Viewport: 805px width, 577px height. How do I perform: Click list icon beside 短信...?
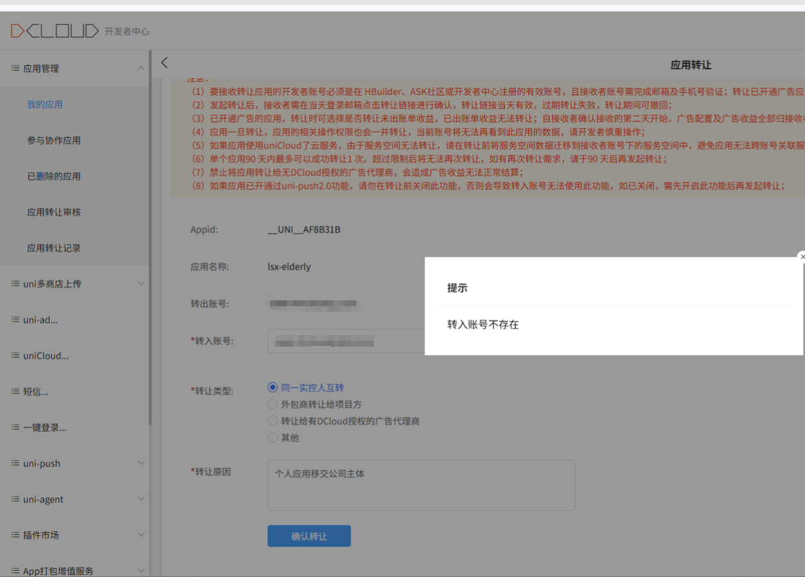[x=15, y=392]
